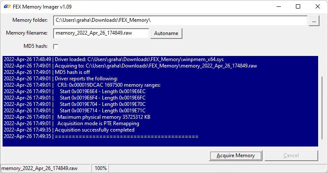Viewport: 328px width, 173px height.
Task: Minimize the FEX Memory Imager window
Action: click(x=278, y=6)
